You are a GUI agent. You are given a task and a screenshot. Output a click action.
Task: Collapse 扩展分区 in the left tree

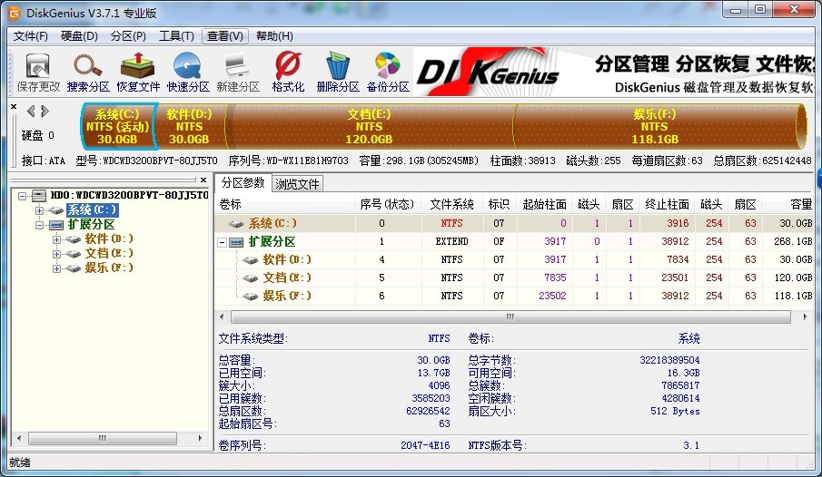click(x=39, y=225)
